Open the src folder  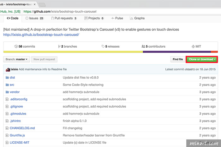[12, 85]
